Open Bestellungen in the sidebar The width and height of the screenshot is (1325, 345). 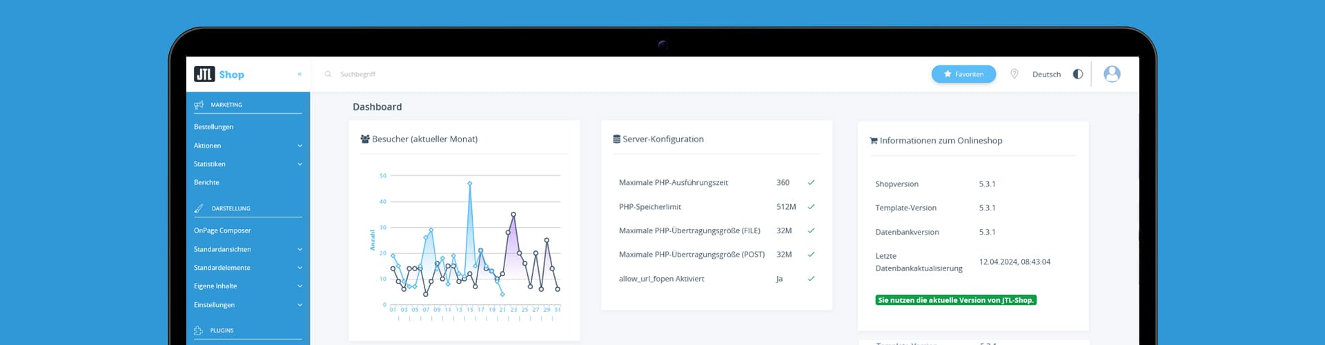[x=213, y=127]
